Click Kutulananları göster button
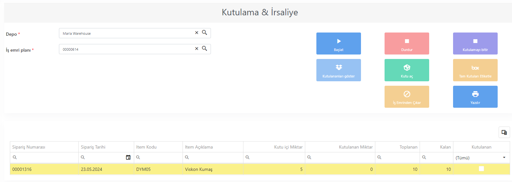This screenshot has width=512, height=182. point(338,70)
